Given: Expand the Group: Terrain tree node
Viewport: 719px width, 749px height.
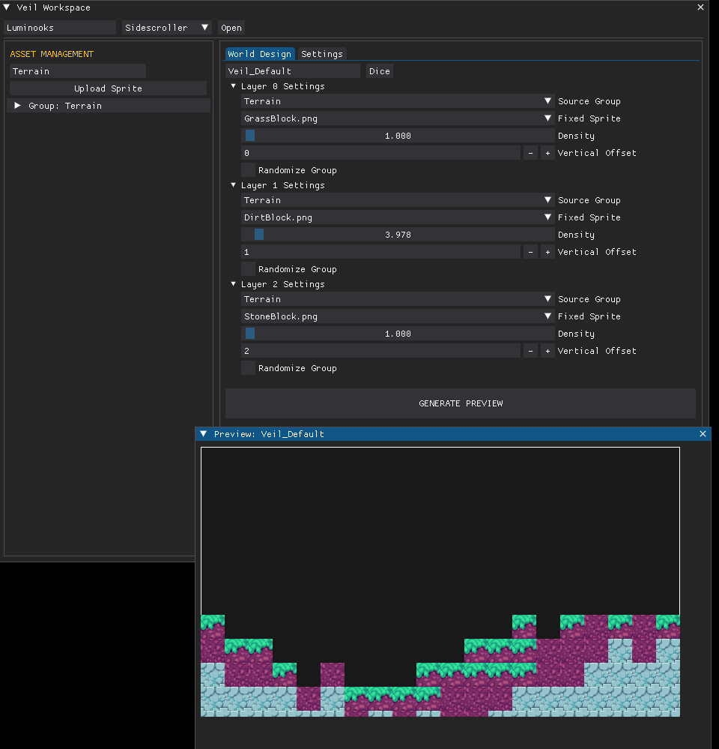Looking at the screenshot, I should click(18, 106).
